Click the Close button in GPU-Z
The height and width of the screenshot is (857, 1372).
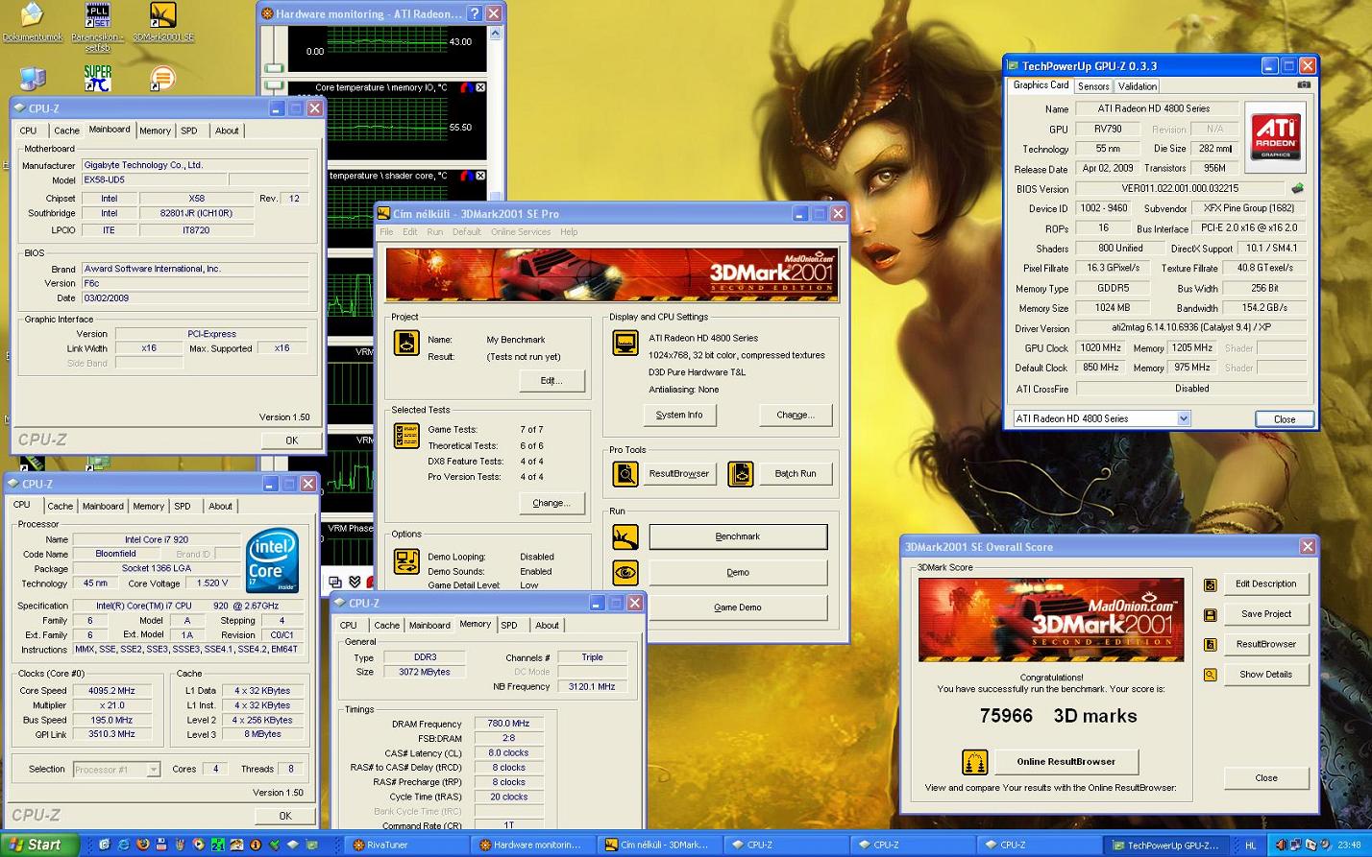click(1285, 419)
